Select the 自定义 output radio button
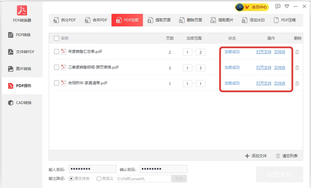 tap(99, 179)
